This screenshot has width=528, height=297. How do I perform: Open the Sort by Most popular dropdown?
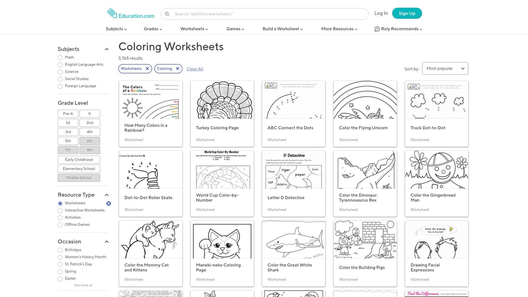coord(444,68)
